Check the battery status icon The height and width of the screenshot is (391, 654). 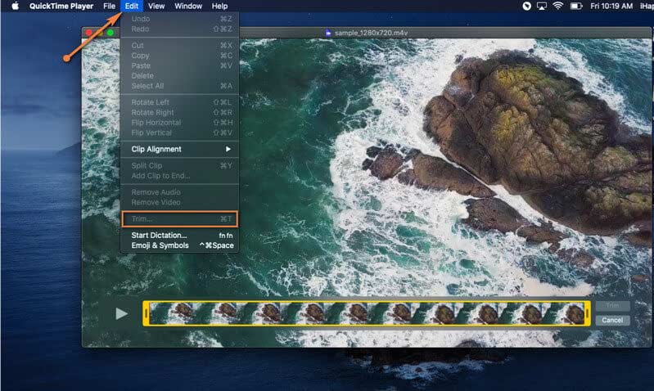coord(576,6)
